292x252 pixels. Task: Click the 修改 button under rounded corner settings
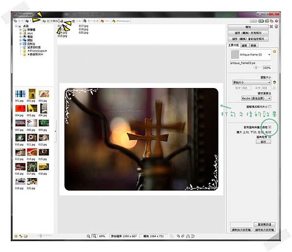click(x=263, y=142)
